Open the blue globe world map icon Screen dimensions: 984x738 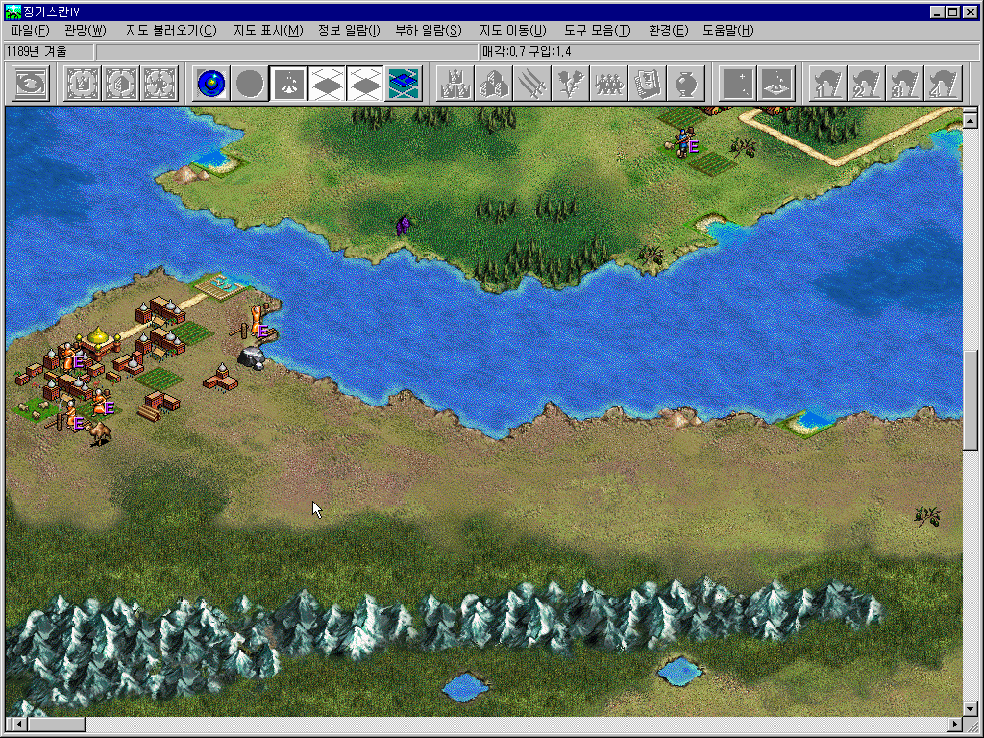tap(211, 83)
